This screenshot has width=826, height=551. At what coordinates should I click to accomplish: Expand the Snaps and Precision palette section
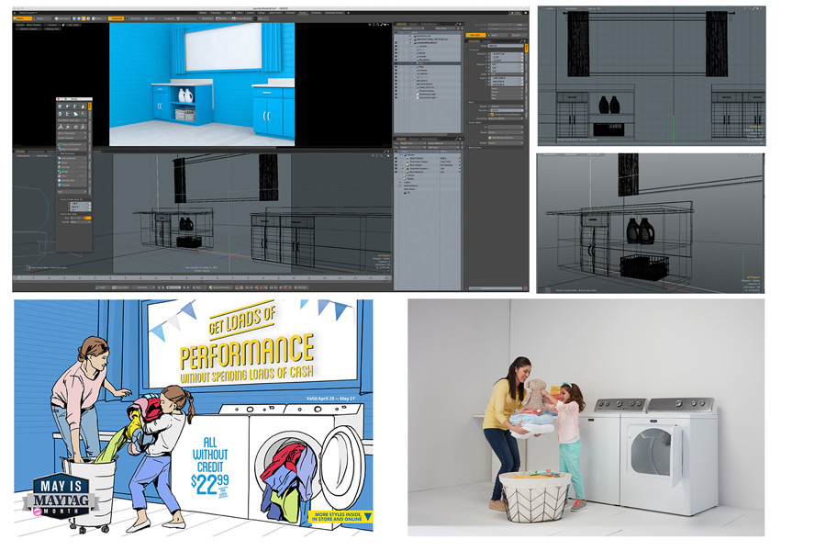pyautogui.click(x=73, y=144)
